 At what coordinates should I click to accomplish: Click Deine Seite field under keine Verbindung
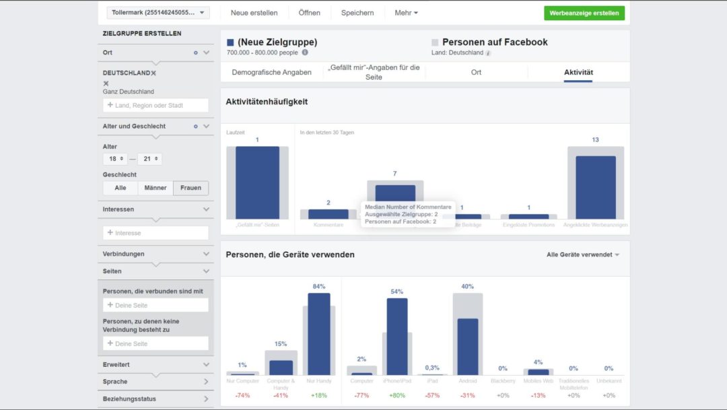[155, 343]
